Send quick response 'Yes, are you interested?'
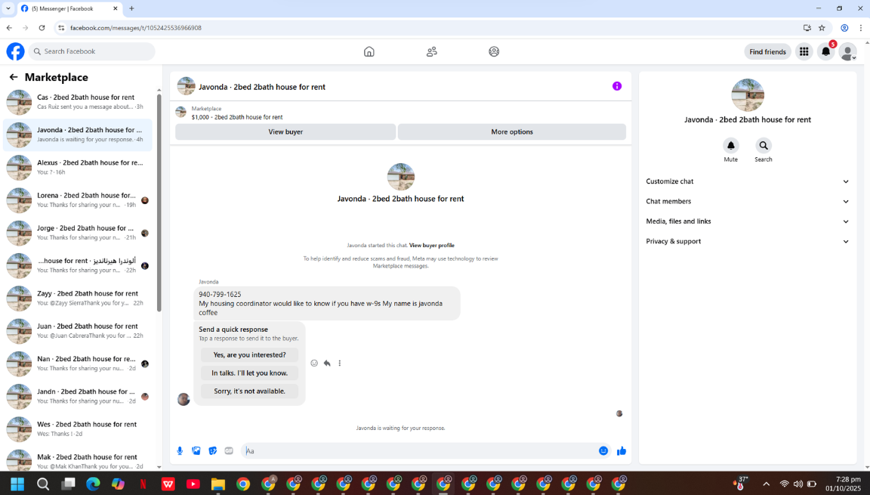Image resolution: width=870 pixels, height=495 pixels. (x=250, y=354)
